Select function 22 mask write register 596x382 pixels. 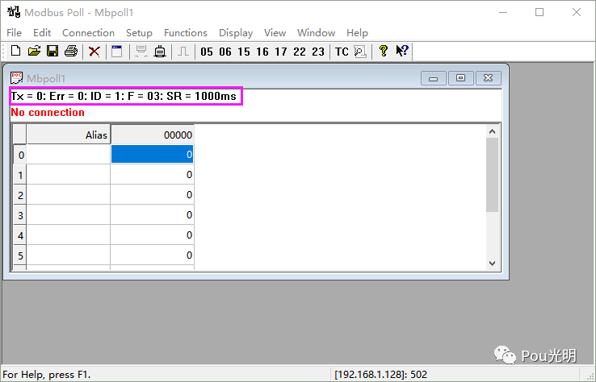click(x=300, y=52)
